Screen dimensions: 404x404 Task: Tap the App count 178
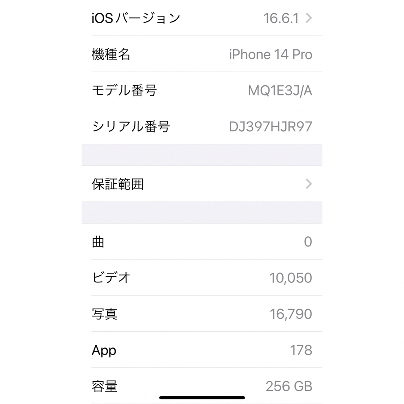[301, 350]
